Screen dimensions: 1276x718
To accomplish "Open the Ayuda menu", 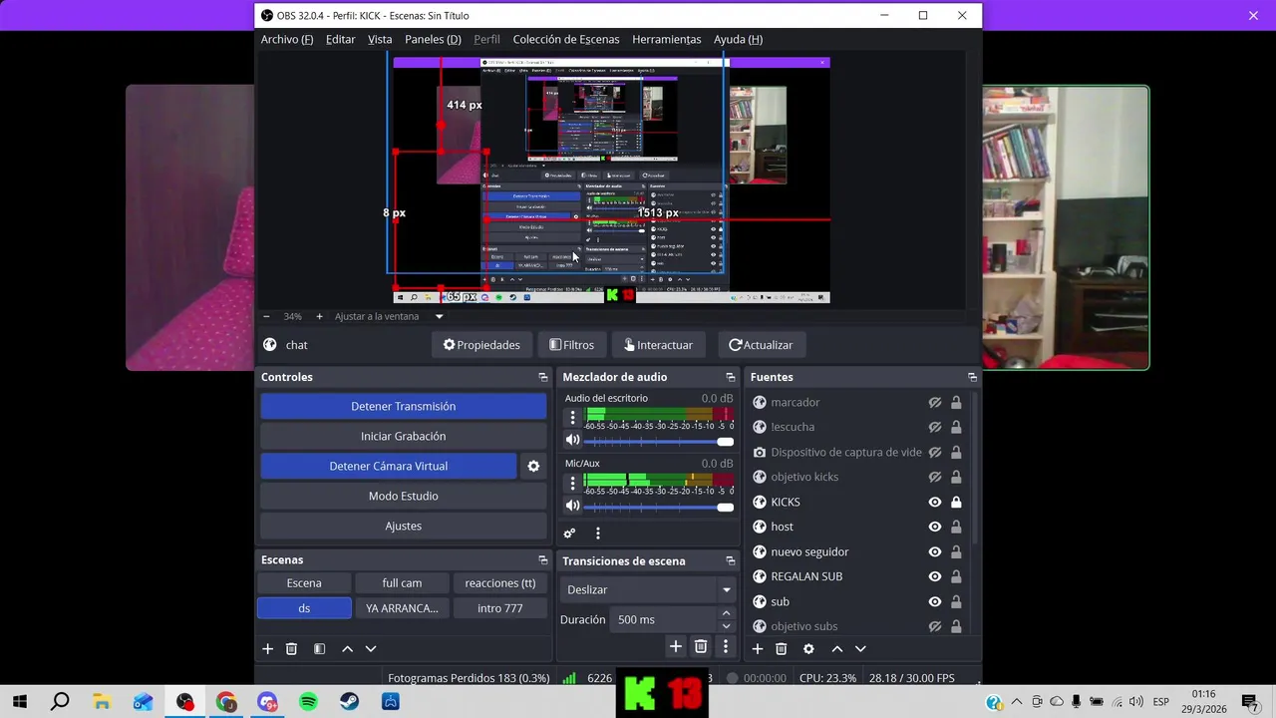I will click(x=738, y=39).
